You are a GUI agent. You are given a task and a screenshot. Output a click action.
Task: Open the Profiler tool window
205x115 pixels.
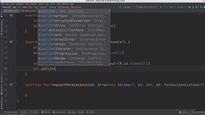[x=90, y=112]
